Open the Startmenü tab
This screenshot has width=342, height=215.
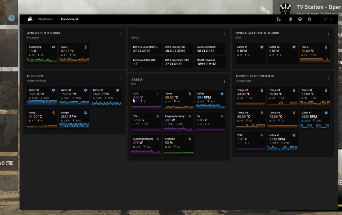point(46,19)
